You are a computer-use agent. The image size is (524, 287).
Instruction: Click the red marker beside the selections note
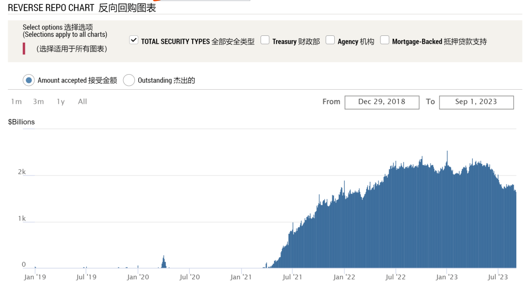click(24, 48)
